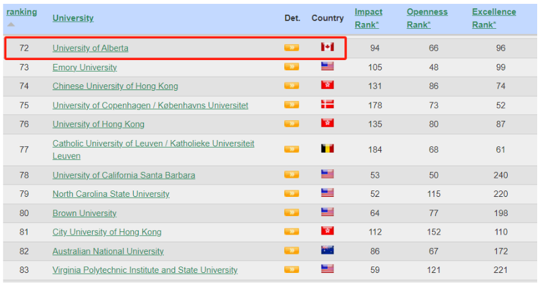Image resolution: width=541 pixels, height=287 pixels.
Task: Click Hong Kong flag in Chinese University row
Action: tap(327, 85)
